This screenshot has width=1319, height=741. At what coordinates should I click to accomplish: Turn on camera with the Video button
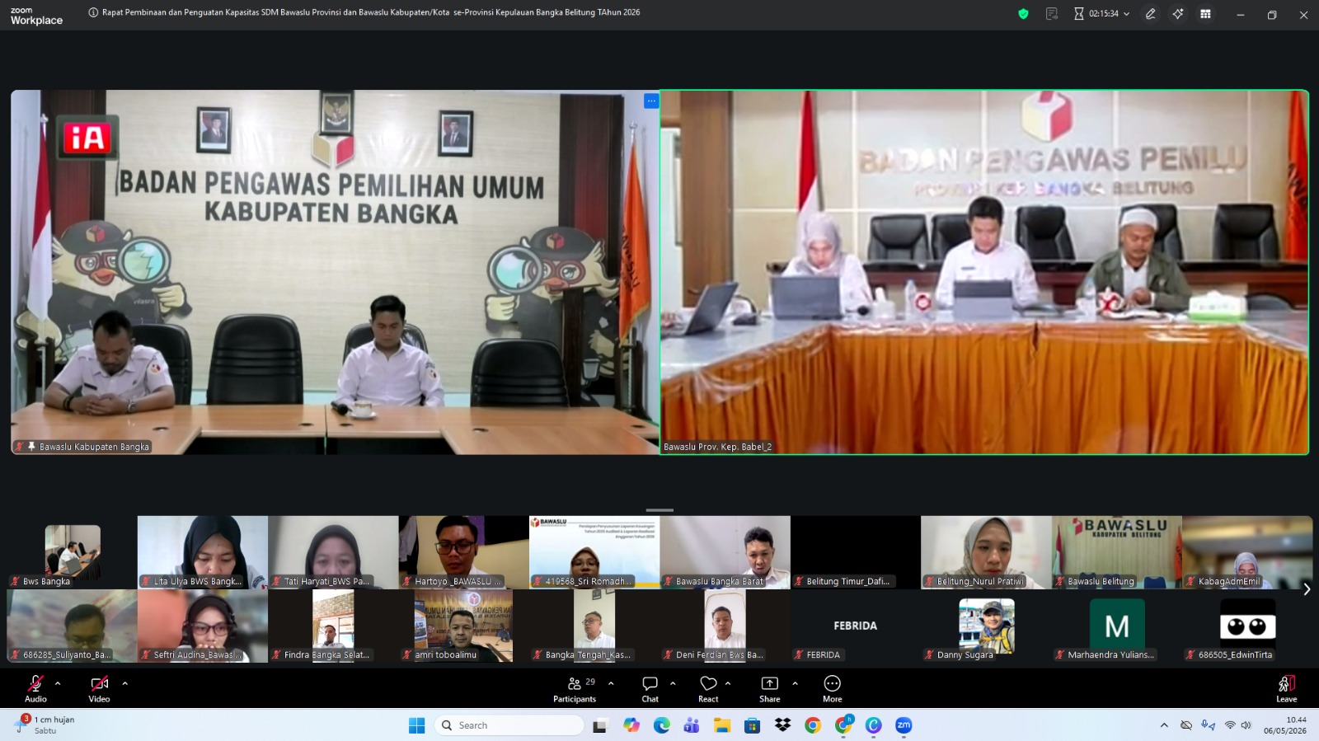[99, 688]
